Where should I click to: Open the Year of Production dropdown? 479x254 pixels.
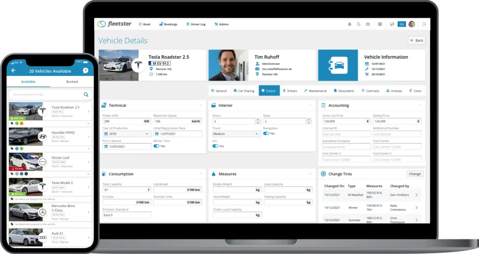tap(127, 134)
